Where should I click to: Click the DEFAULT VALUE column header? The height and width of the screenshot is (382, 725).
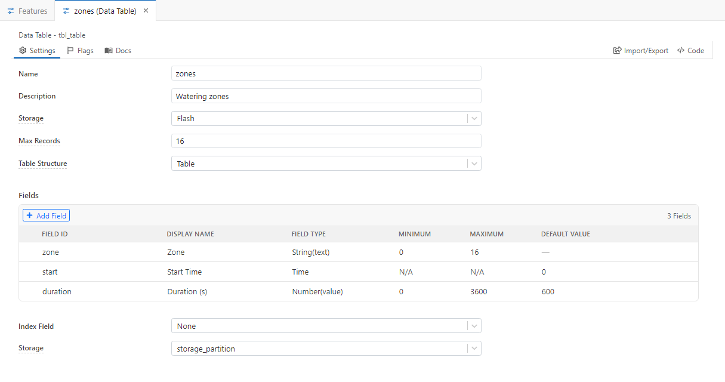[x=566, y=234]
